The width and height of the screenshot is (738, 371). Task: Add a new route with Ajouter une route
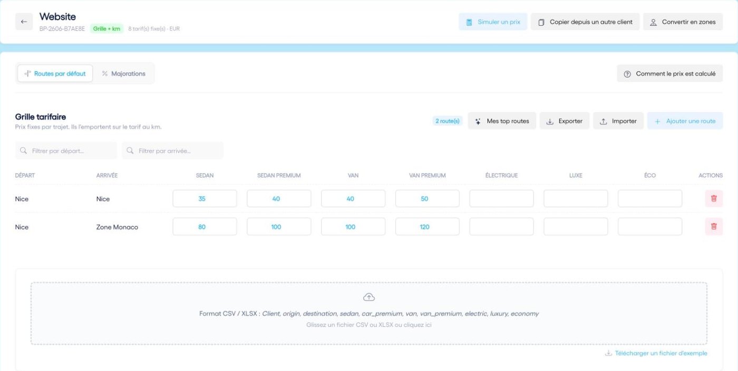click(685, 121)
